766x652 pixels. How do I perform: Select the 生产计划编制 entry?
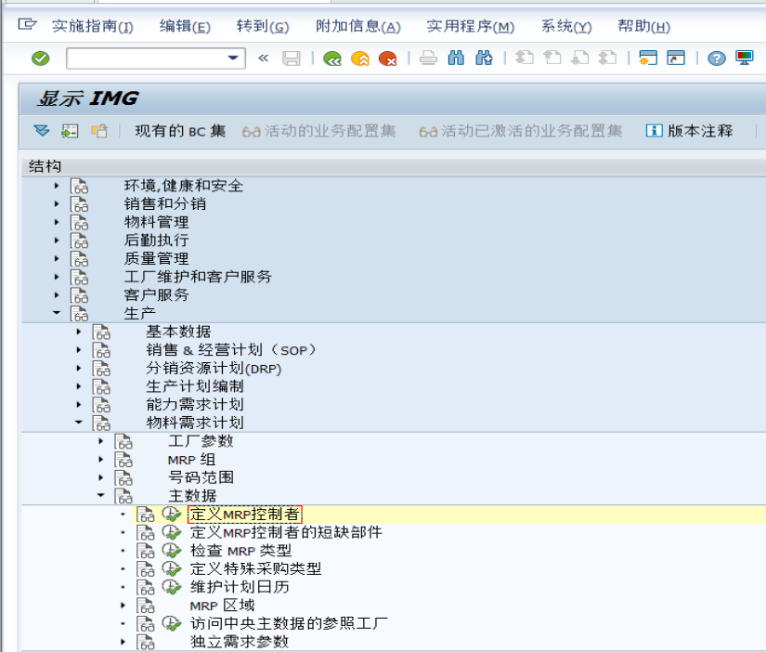[x=194, y=386]
